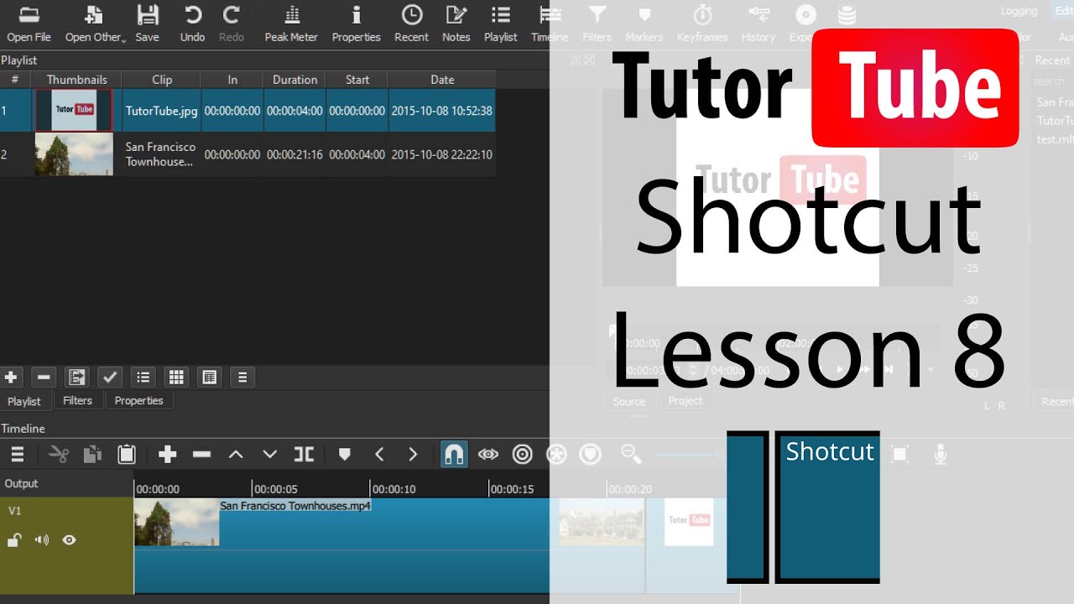Click the 00:00:21:16 duration cell
Screen dimensions: 1074x604
pyautogui.click(x=295, y=154)
